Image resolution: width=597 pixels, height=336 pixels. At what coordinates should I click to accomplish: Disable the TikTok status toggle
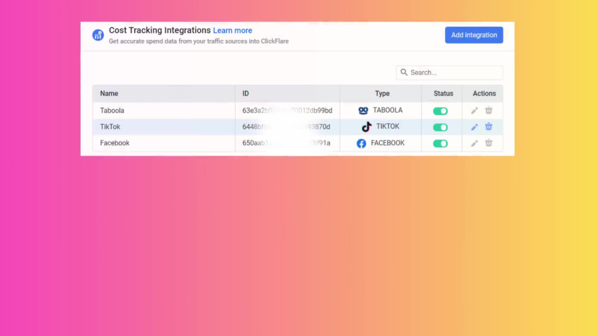pos(440,128)
